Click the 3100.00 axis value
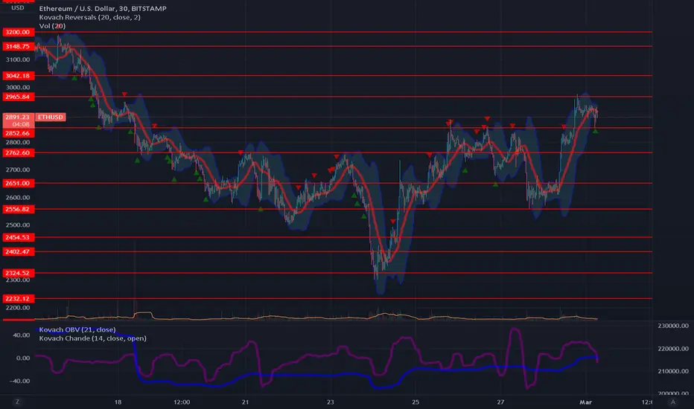This screenshot has width=694, height=409. point(18,59)
